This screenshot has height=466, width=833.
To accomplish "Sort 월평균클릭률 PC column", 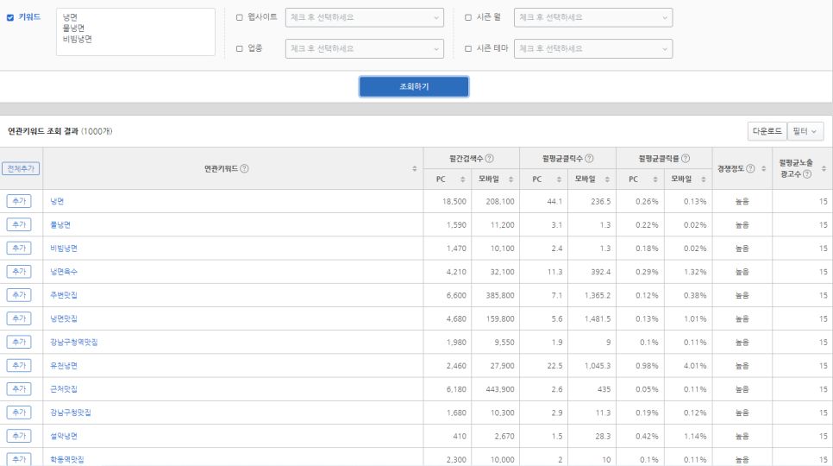I will point(655,179).
